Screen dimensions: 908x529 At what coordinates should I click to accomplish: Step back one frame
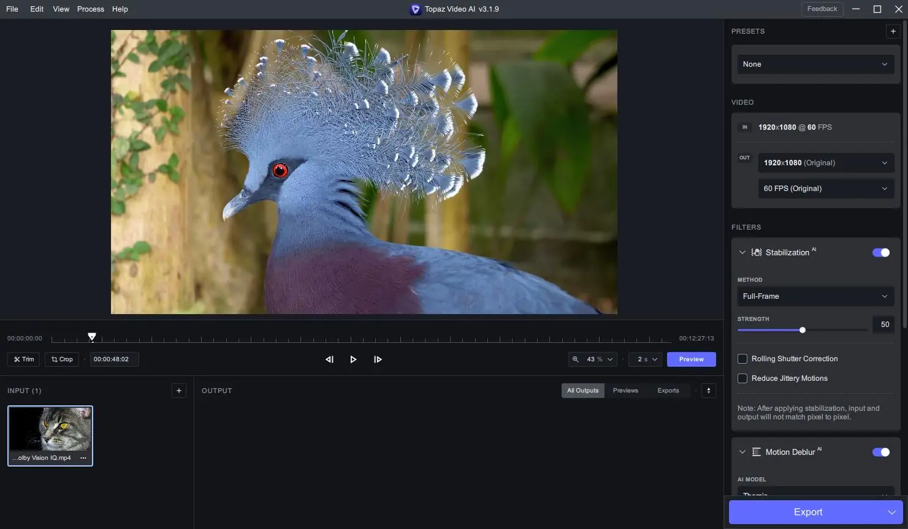point(329,359)
